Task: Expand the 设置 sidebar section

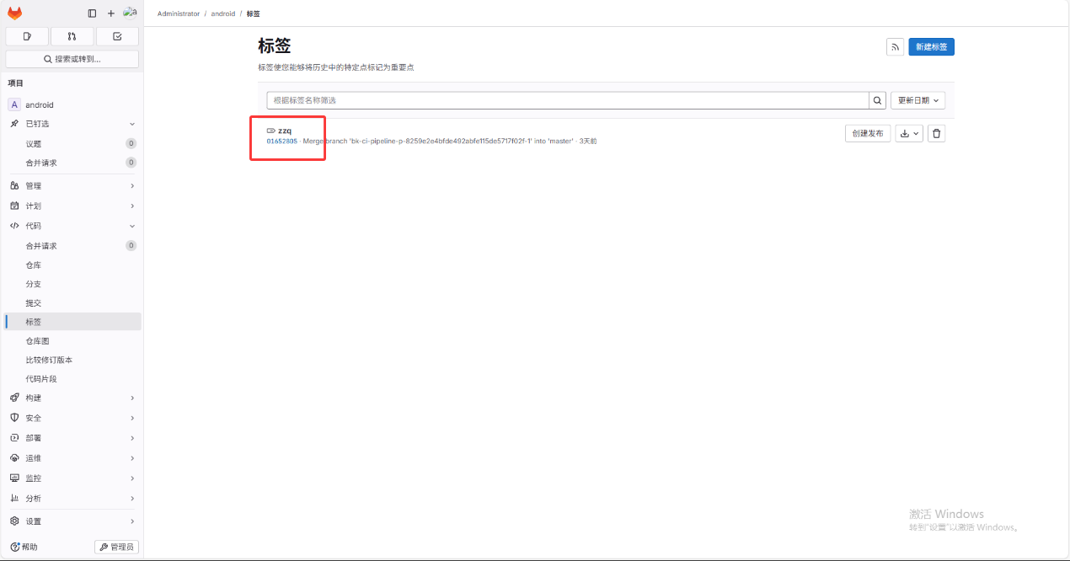Action: tap(72, 521)
